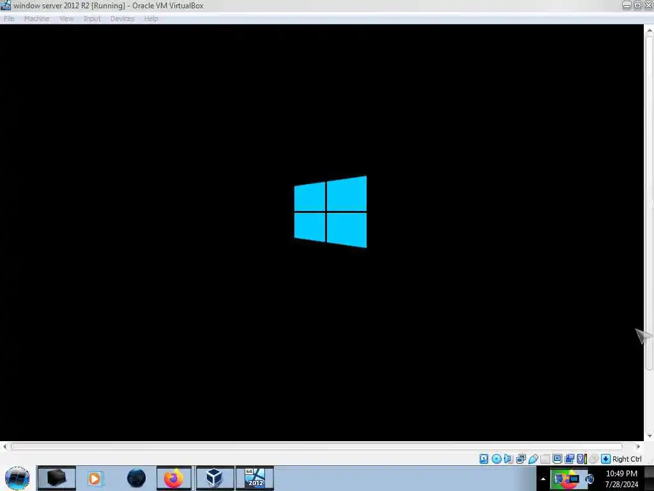Click the Show desktop strip
Viewport: 654px width, 491px height.
[649, 478]
